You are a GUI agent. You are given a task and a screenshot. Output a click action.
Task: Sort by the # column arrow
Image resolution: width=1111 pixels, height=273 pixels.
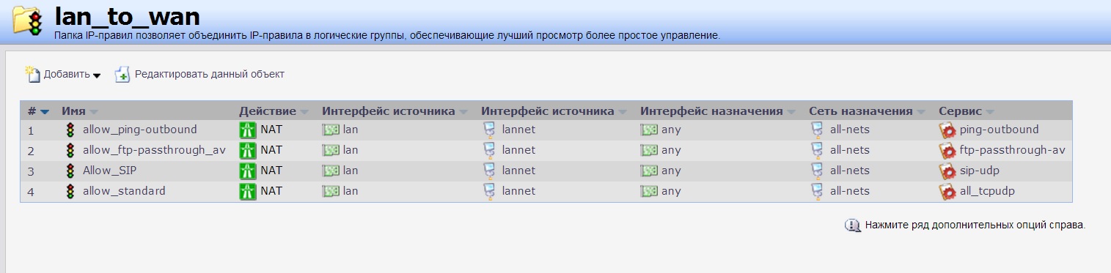click(45, 112)
